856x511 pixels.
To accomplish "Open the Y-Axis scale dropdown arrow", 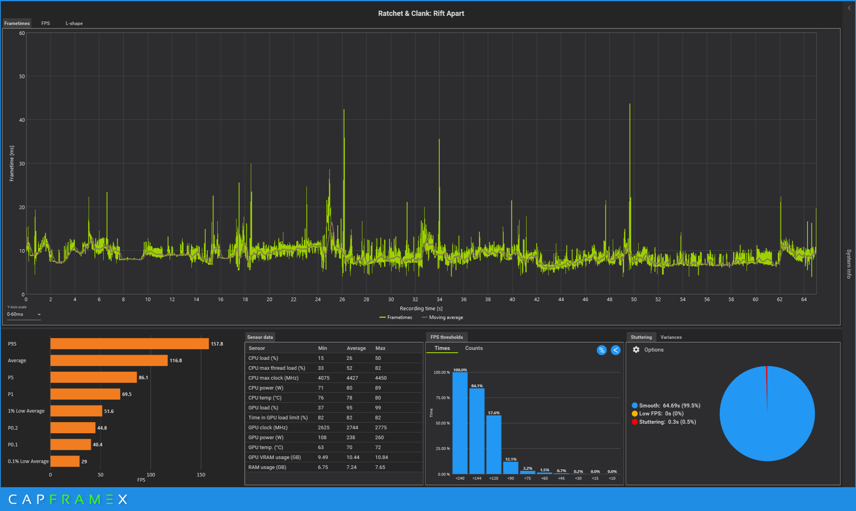I will click(x=39, y=315).
